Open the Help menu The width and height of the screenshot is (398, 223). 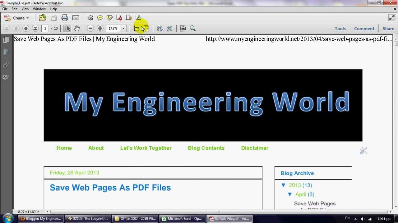(53, 9)
